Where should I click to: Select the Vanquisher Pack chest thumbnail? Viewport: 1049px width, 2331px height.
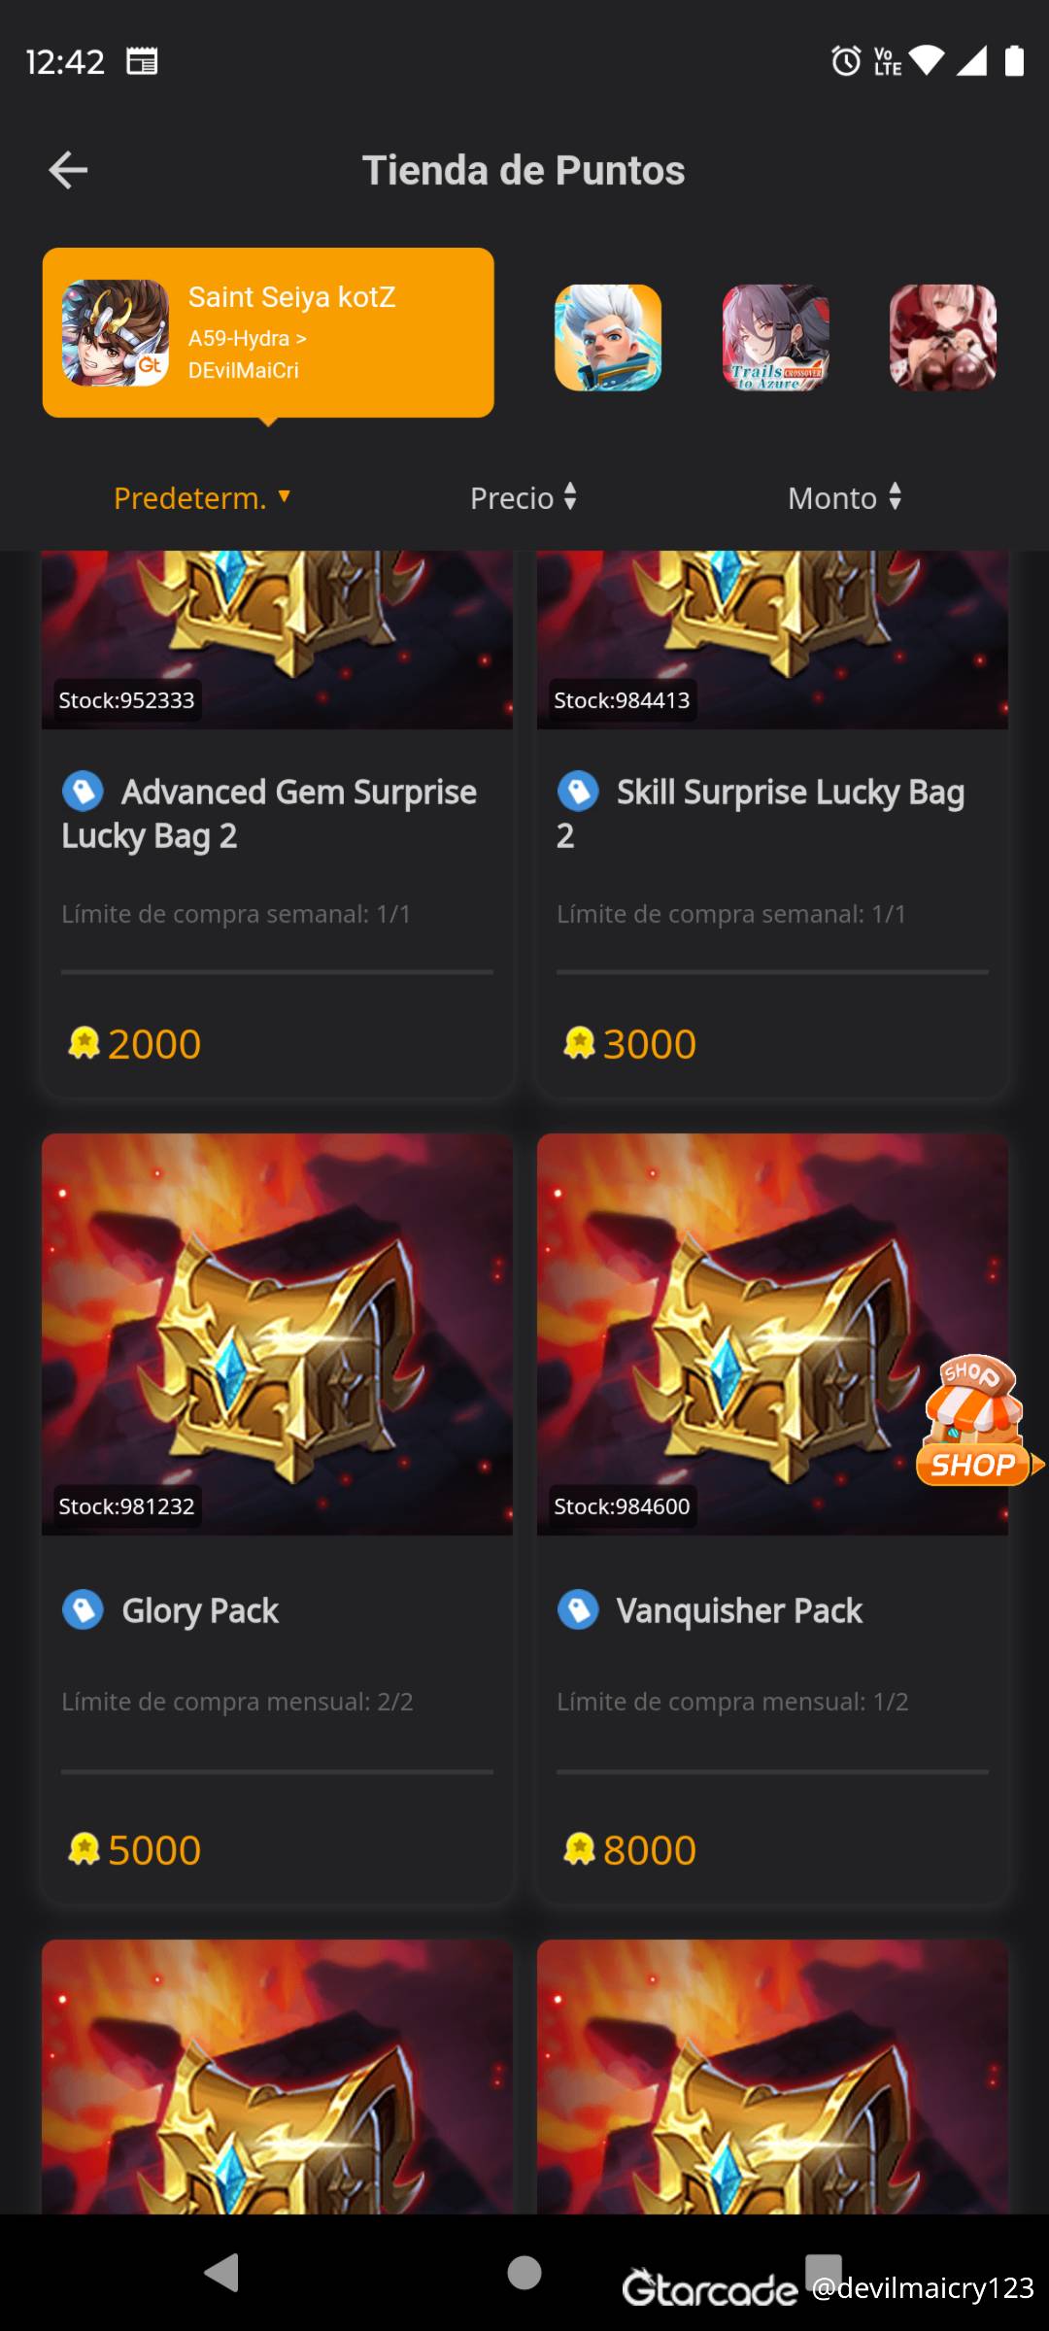(x=772, y=1334)
